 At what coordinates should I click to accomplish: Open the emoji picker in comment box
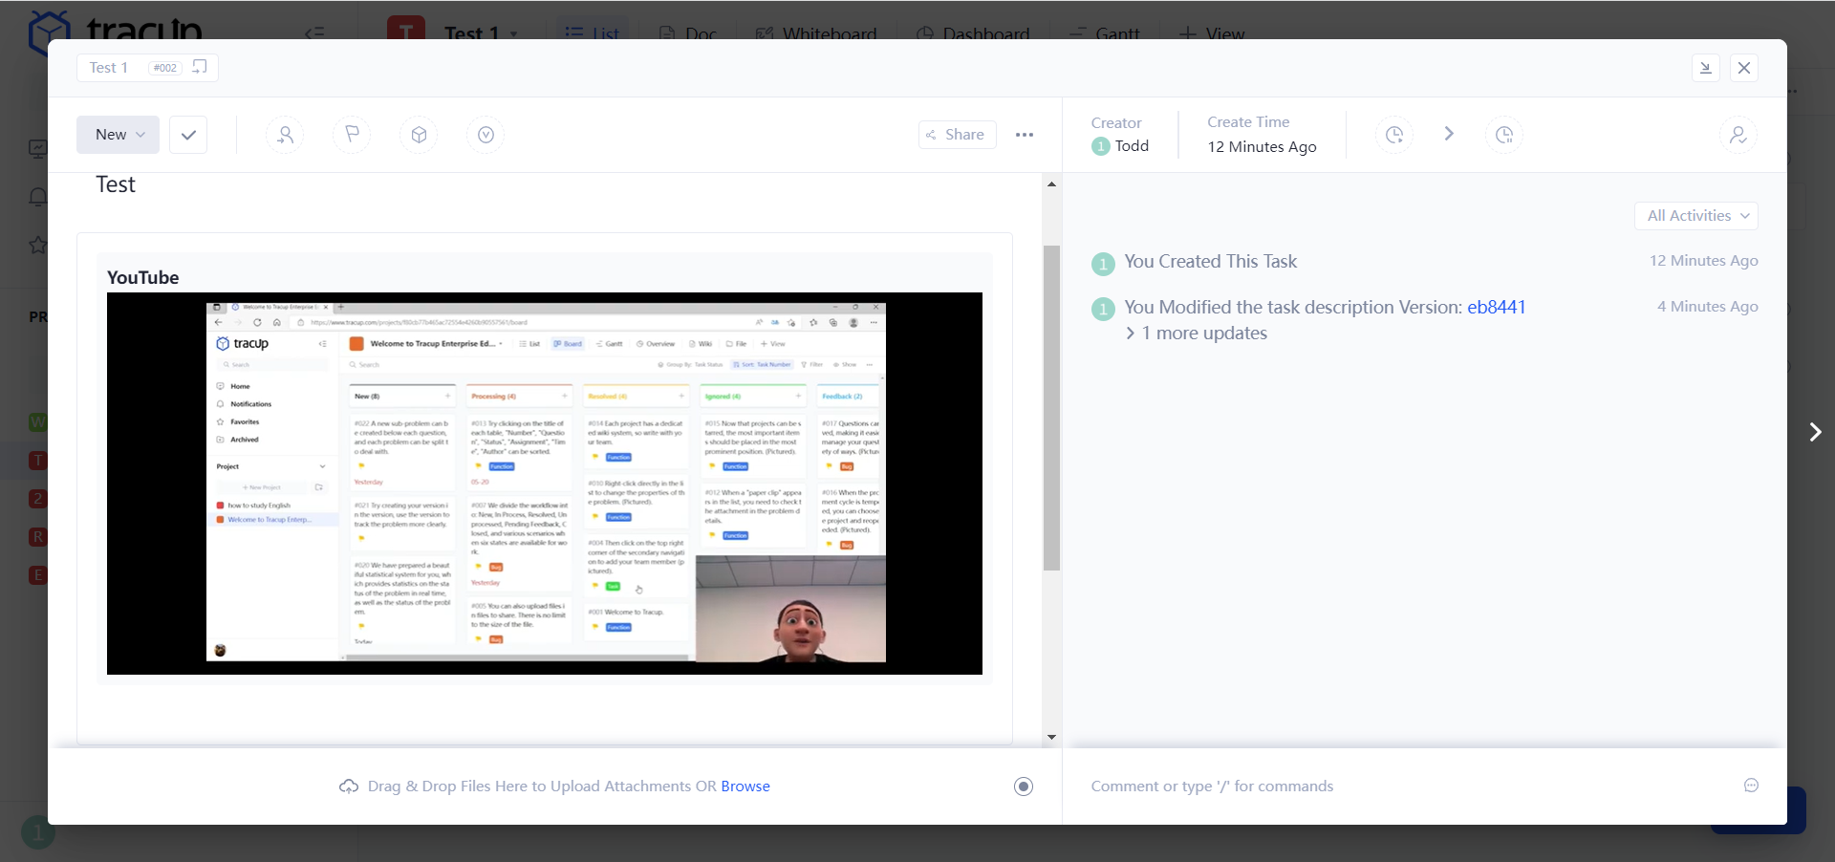[1752, 787]
